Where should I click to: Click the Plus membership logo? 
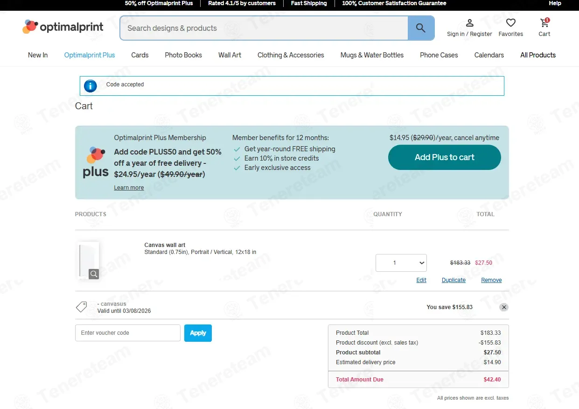[96, 162]
